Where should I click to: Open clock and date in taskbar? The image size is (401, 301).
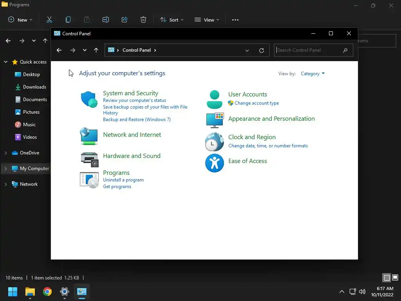click(382, 292)
